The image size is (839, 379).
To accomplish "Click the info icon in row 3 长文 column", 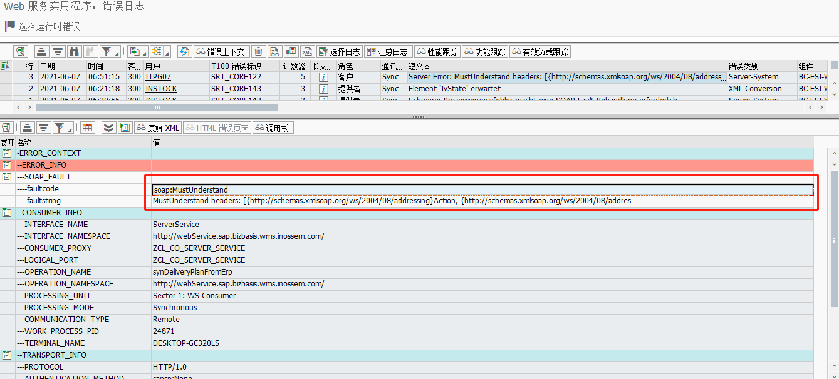I will 322,77.
